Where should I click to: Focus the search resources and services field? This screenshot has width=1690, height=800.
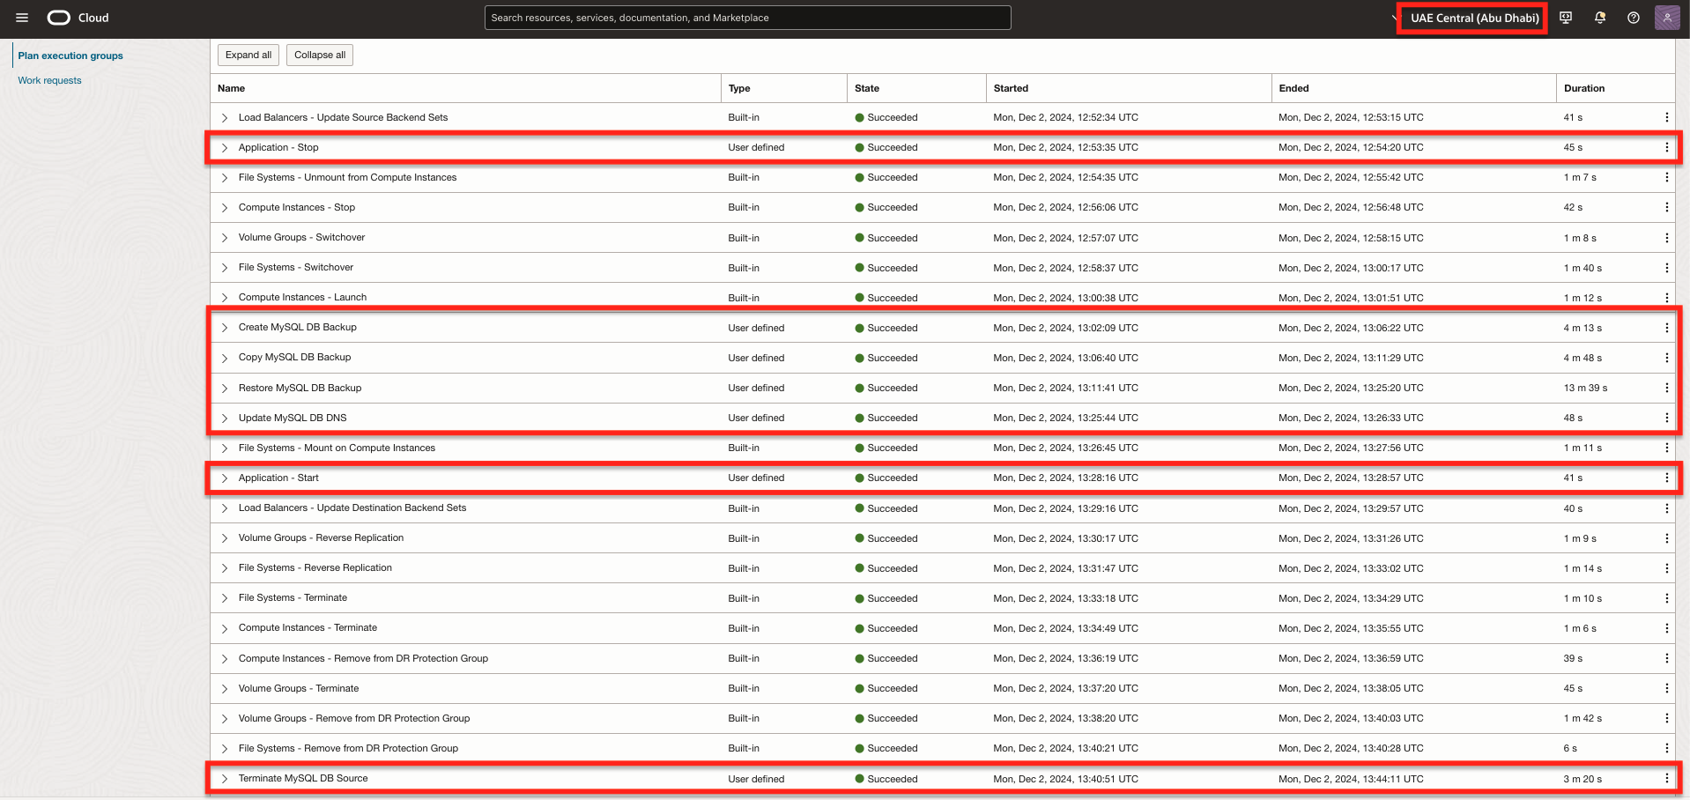click(747, 18)
